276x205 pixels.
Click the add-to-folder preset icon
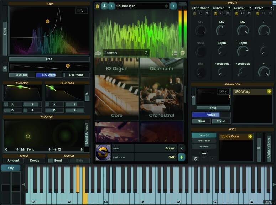pyautogui.click(x=104, y=6)
